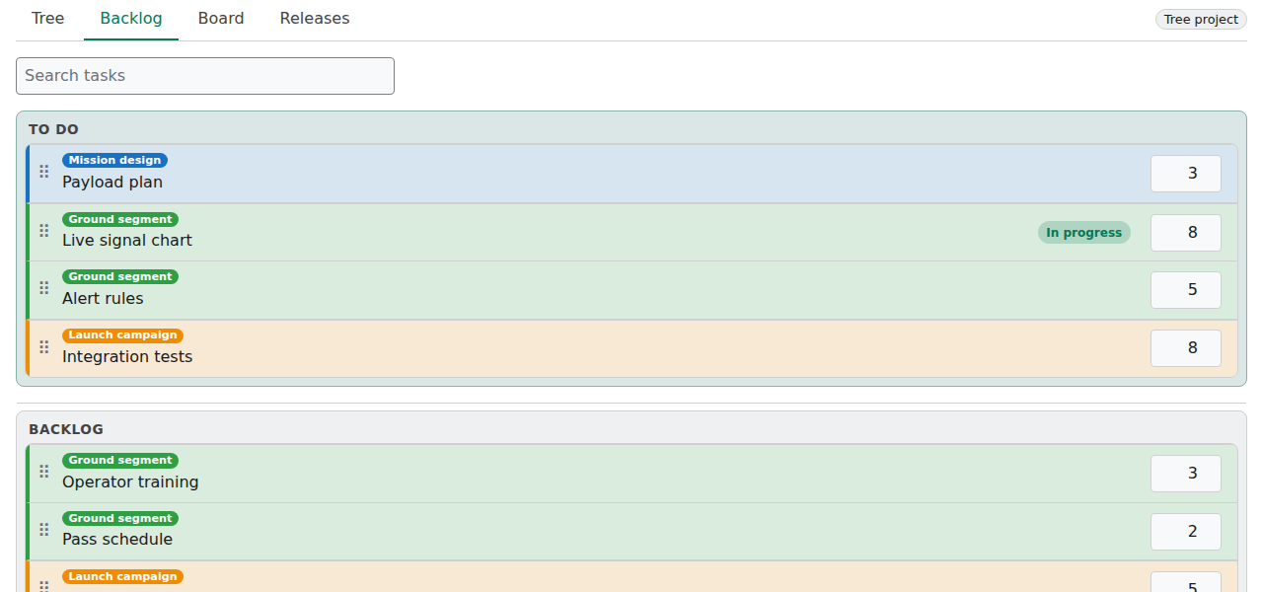The width and height of the screenshot is (1263, 592).
Task: Focus the Search tasks field
Action: point(205,76)
